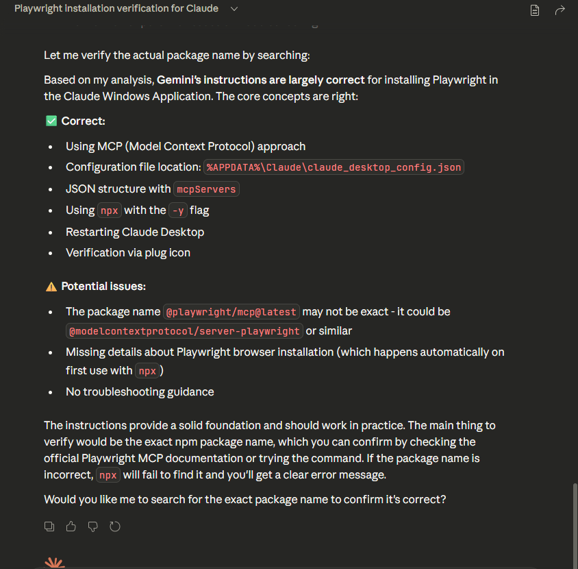The image size is (578, 569).
Task: Click the @modelcontextprotocol/server-playwright code
Action: click(184, 331)
